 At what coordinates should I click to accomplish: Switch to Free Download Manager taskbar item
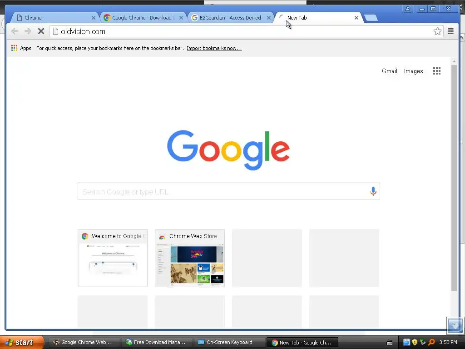[x=156, y=342]
